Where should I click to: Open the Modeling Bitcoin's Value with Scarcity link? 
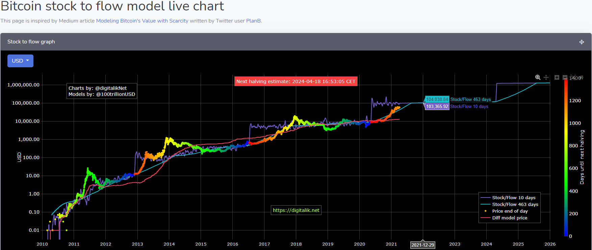point(142,21)
